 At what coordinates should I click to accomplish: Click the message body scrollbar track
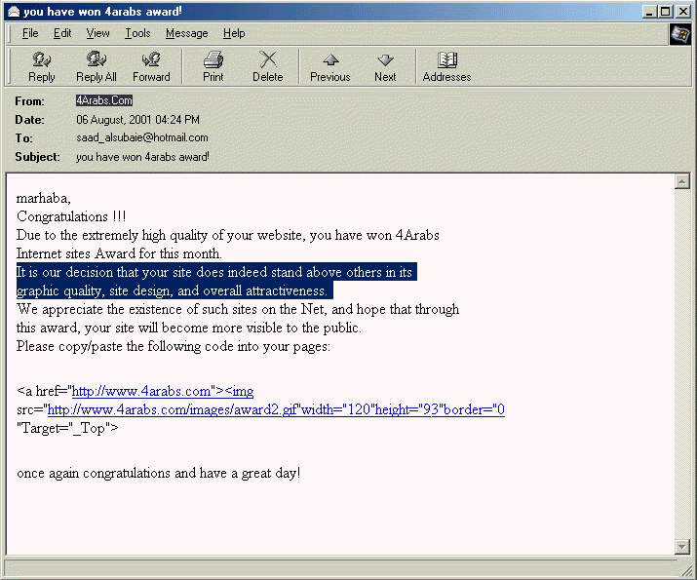(681, 365)
